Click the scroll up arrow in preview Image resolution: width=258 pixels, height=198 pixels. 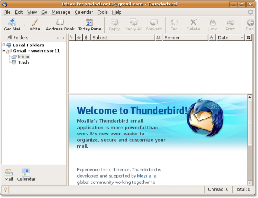click(x=250, y=97)
